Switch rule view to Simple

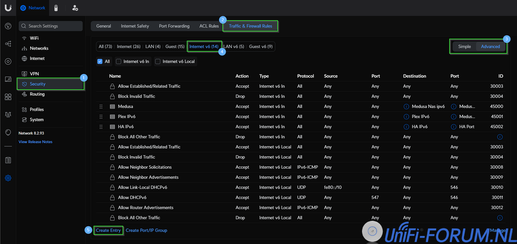pyautogui.click(x=464, y=46)
